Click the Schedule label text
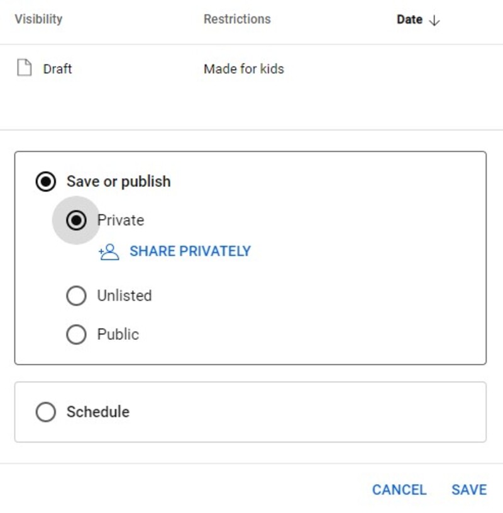 (98, 412)
